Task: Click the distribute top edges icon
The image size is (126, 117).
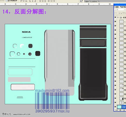Action: pos(40,1)
